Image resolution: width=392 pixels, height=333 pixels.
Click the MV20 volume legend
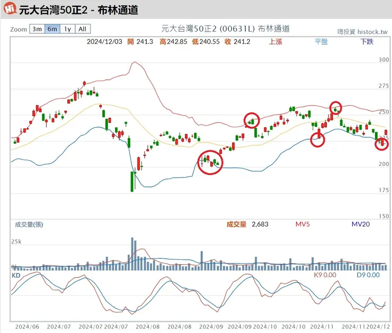pyautogui.click(x=361, y=224)
